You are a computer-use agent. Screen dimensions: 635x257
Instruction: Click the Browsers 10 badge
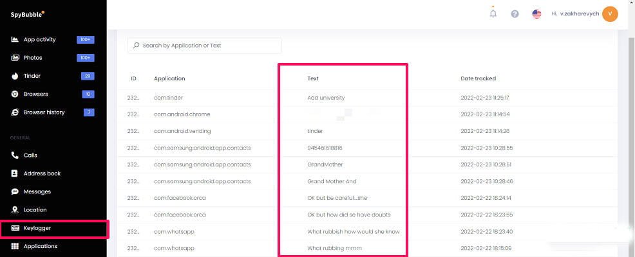[x=88, y=94]
